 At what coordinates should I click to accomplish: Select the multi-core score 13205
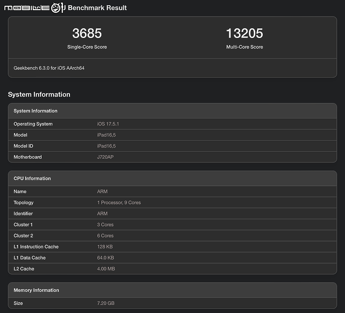245,33
